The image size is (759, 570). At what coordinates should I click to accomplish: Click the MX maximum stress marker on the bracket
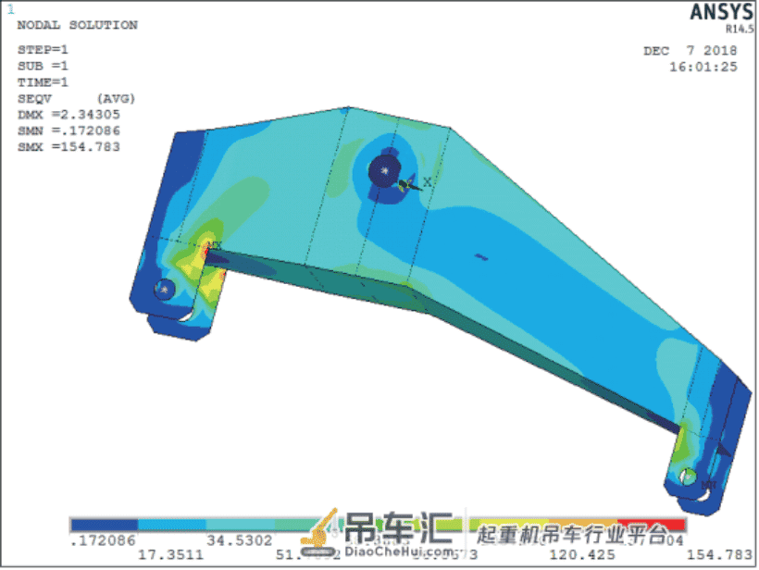pos(215,245)
